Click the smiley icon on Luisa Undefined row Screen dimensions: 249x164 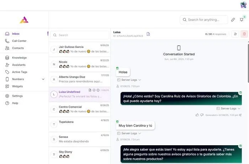[x=98, y=90]
